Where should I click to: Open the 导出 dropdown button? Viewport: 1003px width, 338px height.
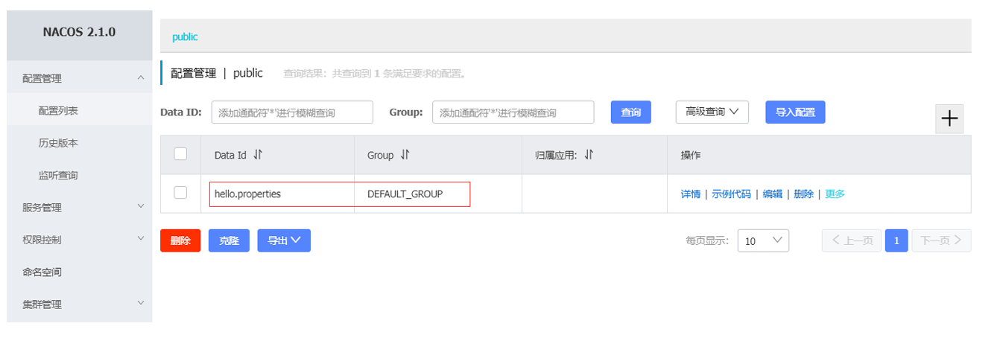(x=284, y=240)
